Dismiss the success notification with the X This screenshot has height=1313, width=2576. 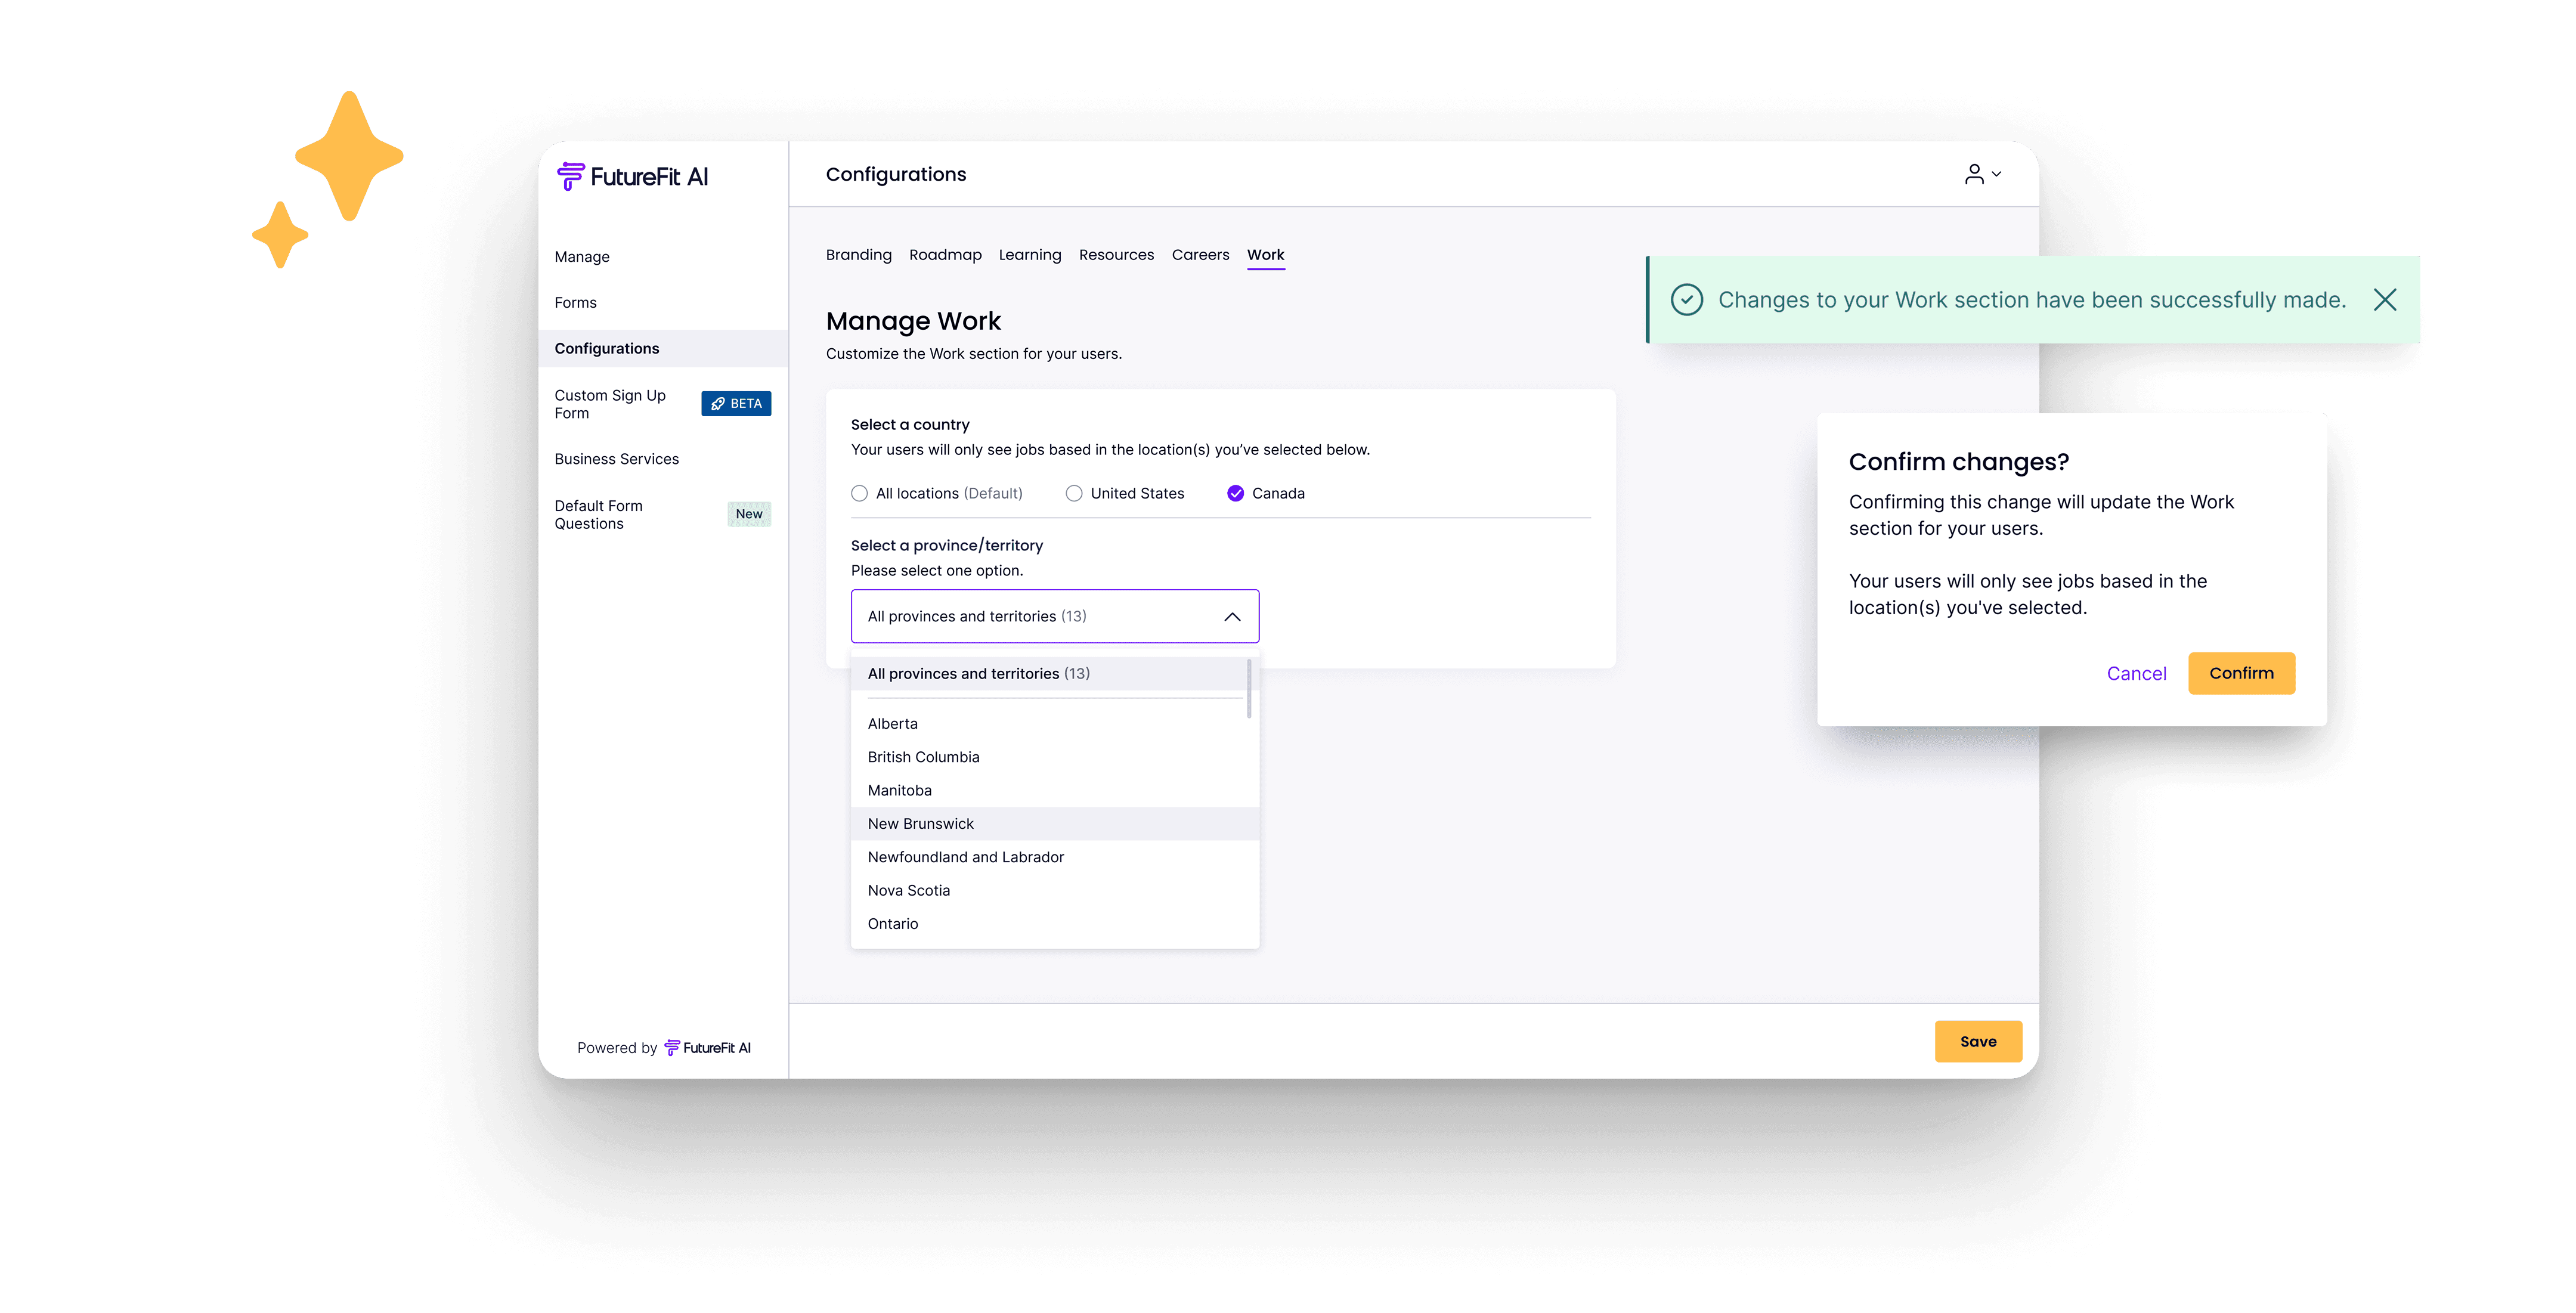coord(2384,300)
